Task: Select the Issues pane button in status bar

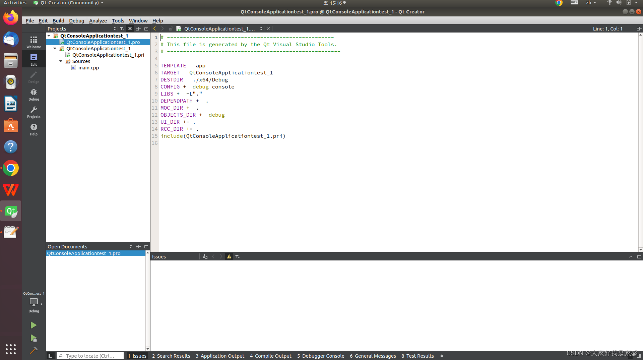Action: pos(137,356)
